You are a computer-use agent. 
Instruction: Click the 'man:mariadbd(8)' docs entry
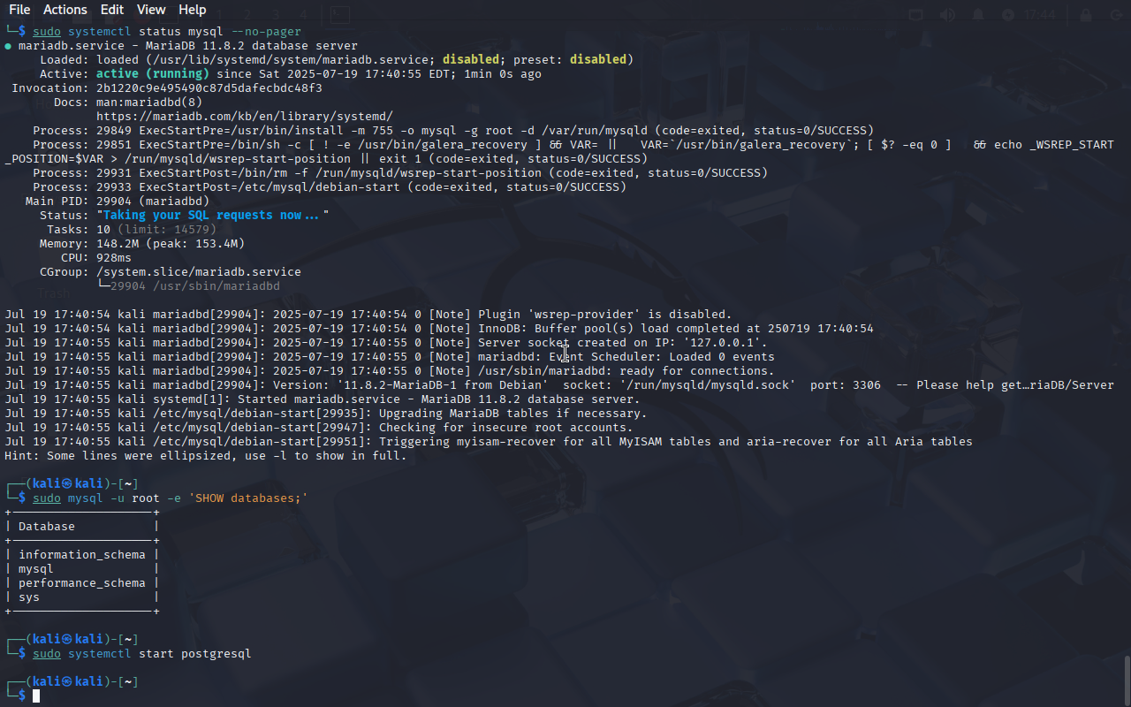click(x=149, y=103)
